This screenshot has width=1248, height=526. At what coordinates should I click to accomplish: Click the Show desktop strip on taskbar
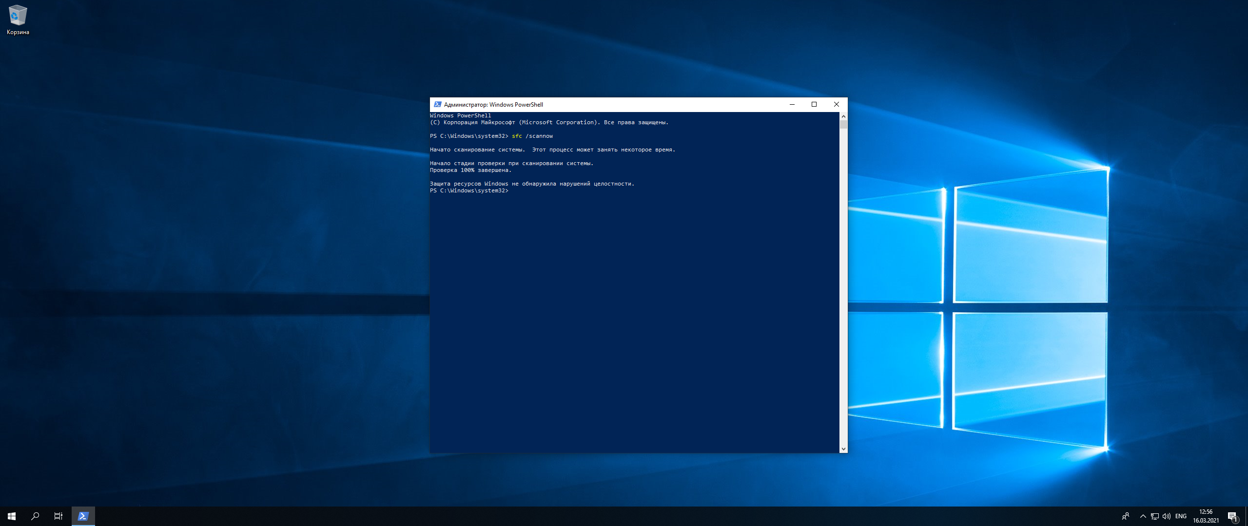click(1246, 516)
